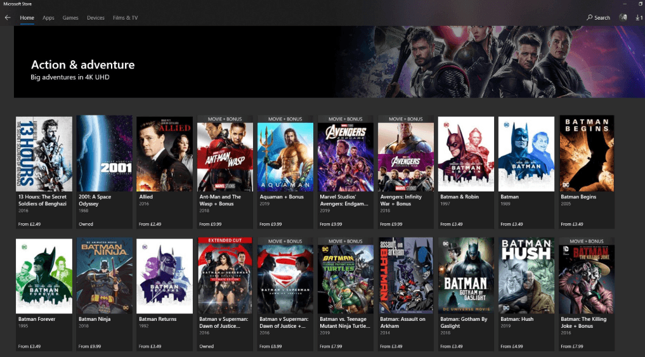The image size is (645, 357).
Task: Click the title "Batman & Robin"
Action: [459, 197]
